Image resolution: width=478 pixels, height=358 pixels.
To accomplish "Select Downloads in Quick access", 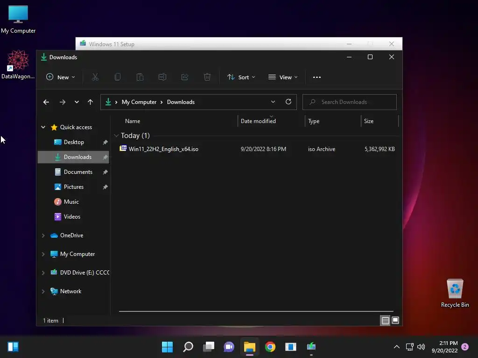I will click(73, 157).
